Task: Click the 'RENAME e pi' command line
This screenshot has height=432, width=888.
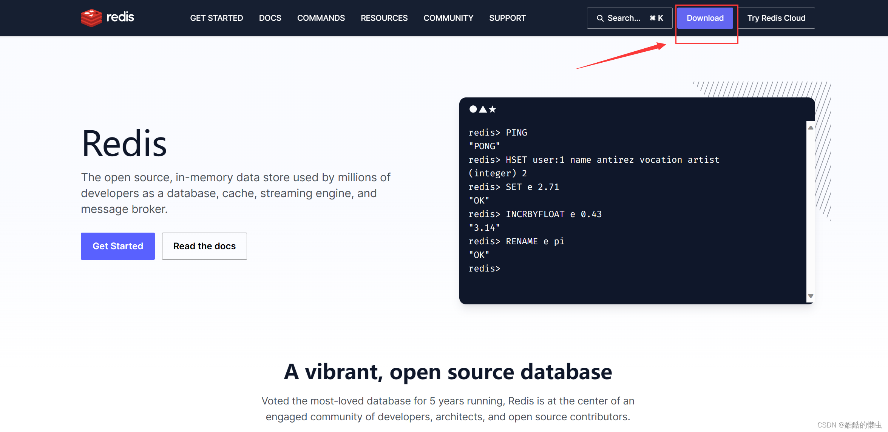Action: pos(516,241)
